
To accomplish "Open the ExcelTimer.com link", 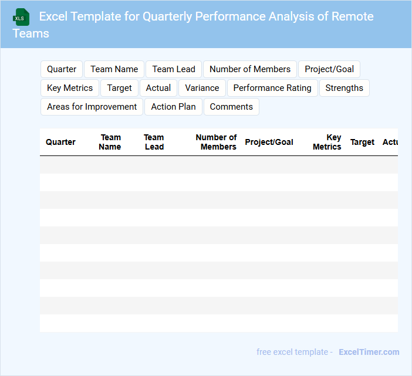I will click(x=369, y=352).
